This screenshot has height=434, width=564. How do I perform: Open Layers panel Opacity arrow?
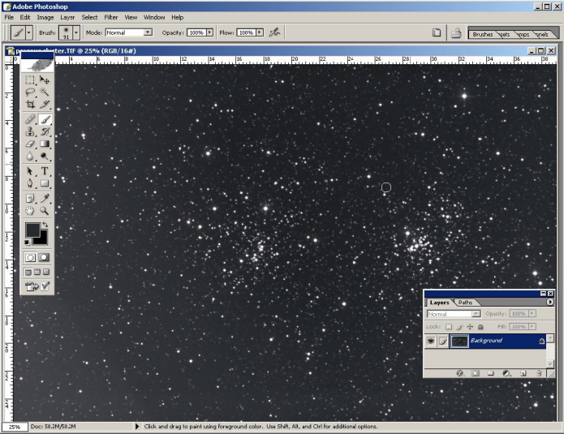(532, 314)
